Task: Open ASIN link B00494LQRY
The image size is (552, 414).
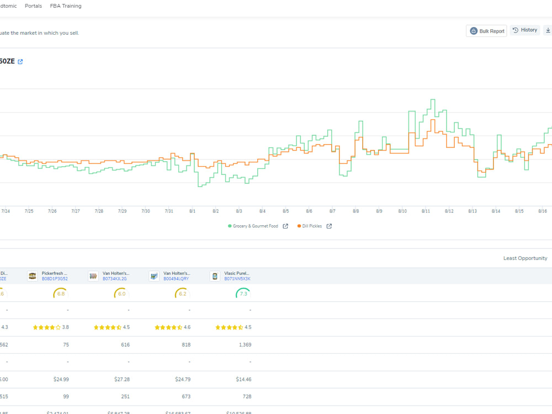Action: (x=176, y=279)
